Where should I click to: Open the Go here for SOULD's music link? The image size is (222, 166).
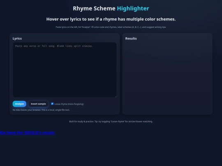pos(27,133)
